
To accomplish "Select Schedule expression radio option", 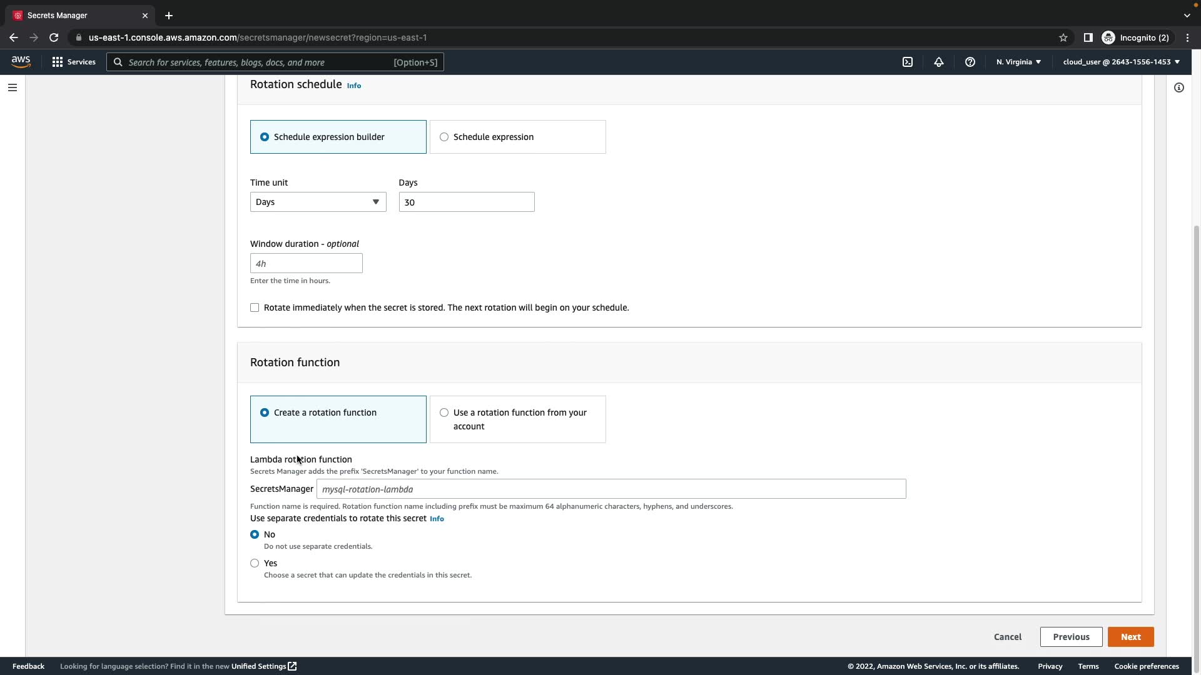I will pyautogui.click(x=444, y=137).
